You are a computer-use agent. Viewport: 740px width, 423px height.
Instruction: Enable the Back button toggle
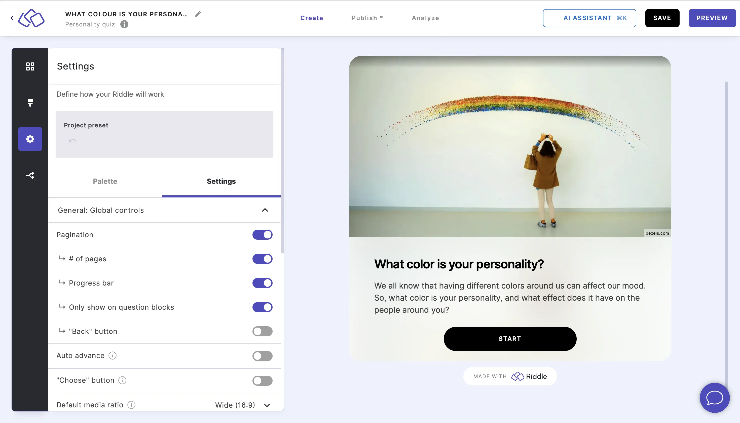(262, 331)
